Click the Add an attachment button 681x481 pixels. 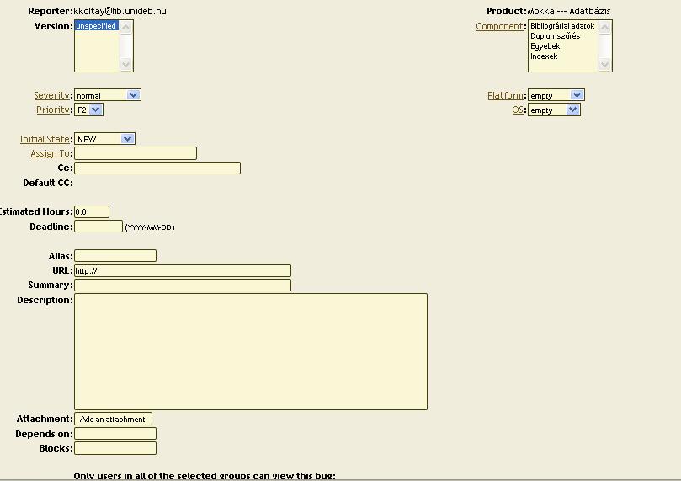[x=113, y=419]
